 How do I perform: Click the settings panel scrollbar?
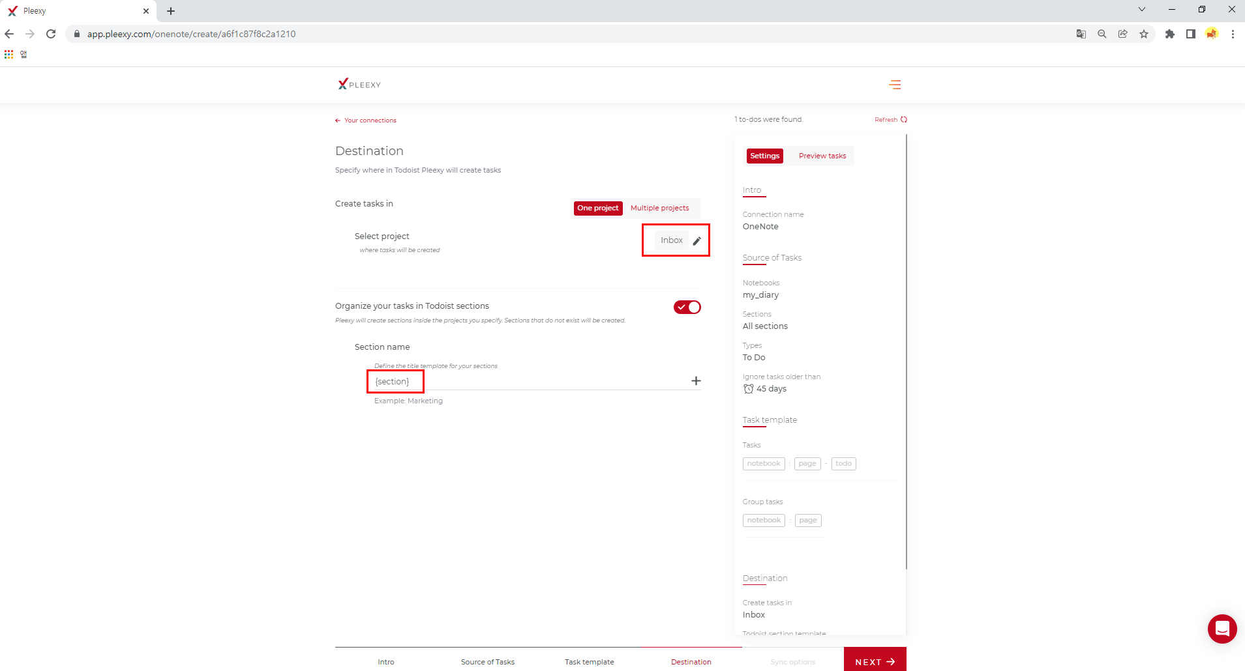point(907,352)
